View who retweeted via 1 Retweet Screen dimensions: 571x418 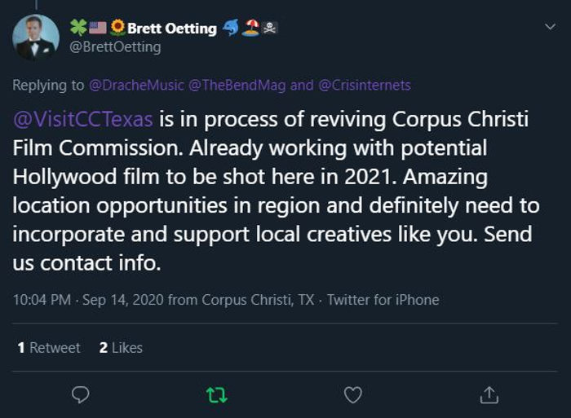pos(49,348)
